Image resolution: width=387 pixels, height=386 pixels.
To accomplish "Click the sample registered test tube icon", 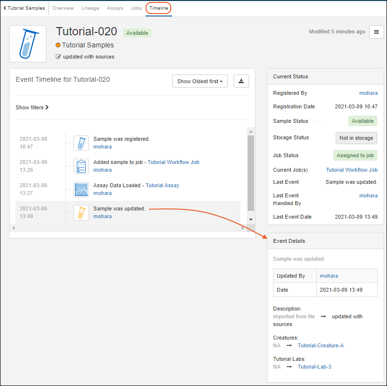I will pos(81,143).
